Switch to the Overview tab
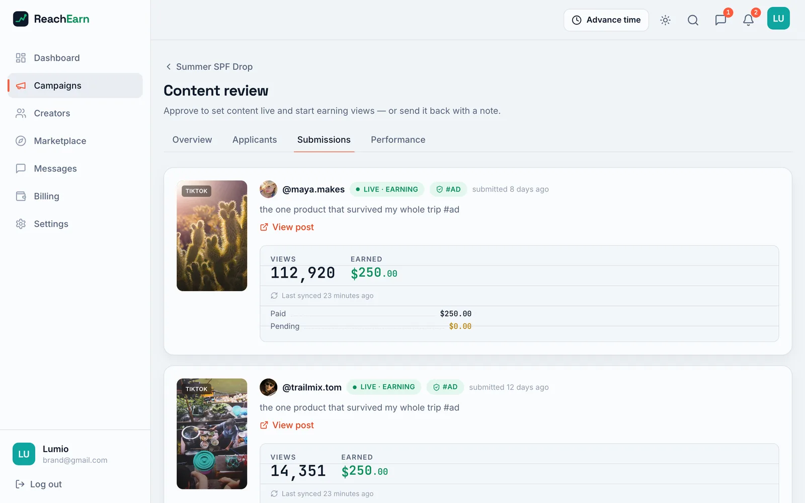Image resolution: width=805 pixels, height=503 pixels. point(192,140)
